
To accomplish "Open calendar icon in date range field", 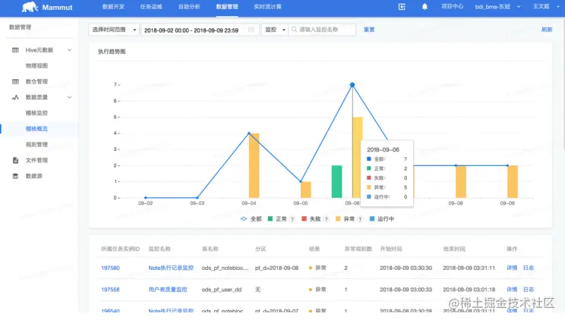I will coord(251,30).
